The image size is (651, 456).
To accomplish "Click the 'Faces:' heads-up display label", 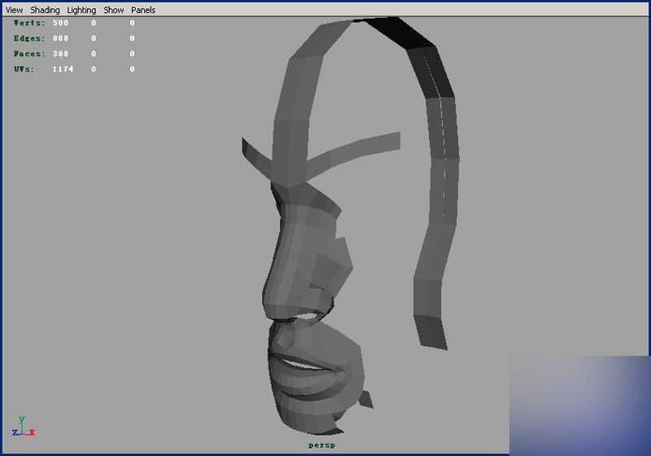I will click(29, 54).
